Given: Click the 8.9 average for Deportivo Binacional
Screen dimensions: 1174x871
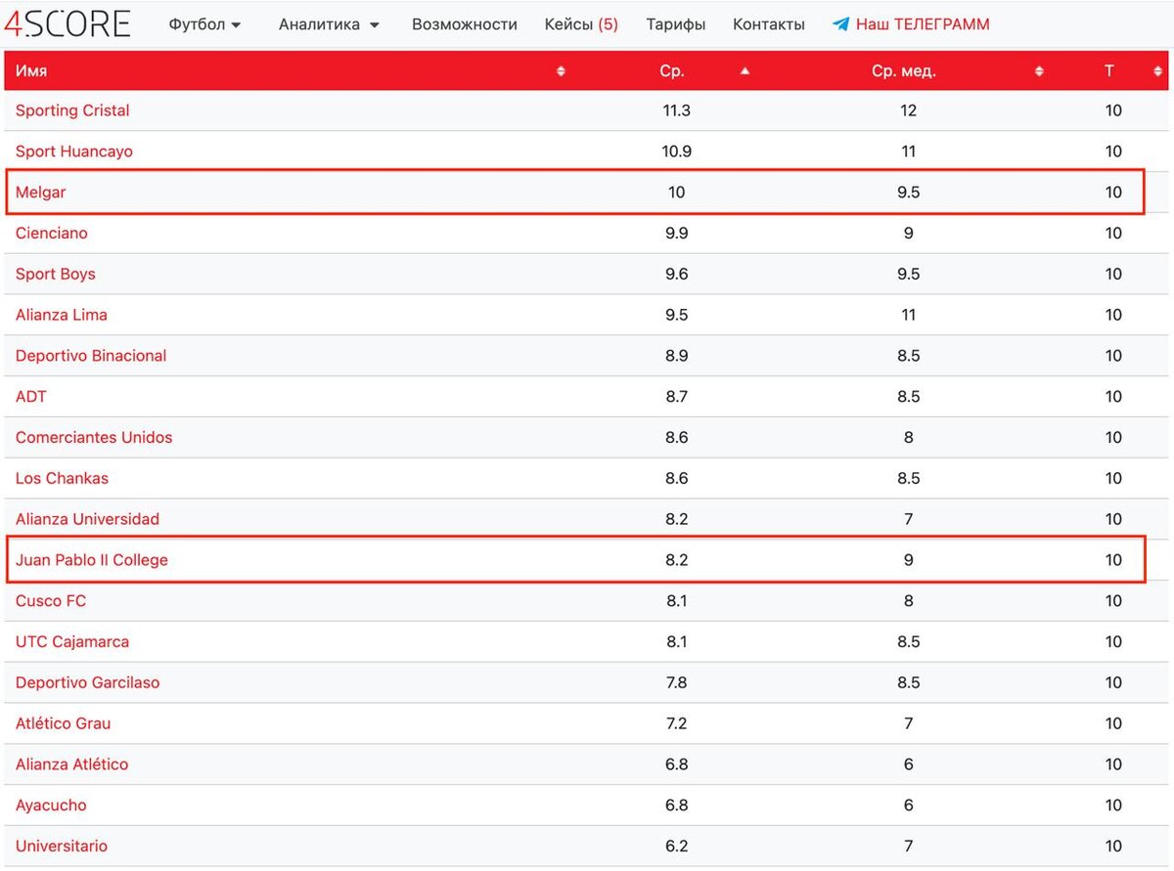Looking at the screenshot, I should [677, 356].
